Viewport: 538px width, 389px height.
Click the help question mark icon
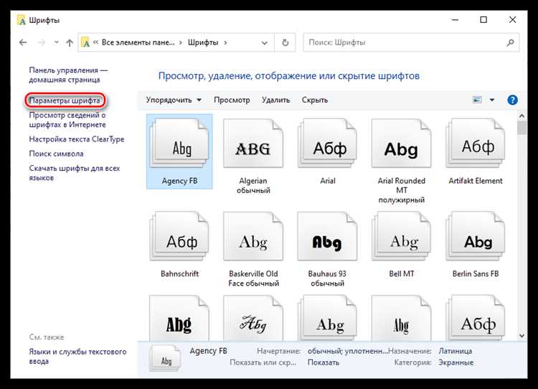tap(512, 100)
